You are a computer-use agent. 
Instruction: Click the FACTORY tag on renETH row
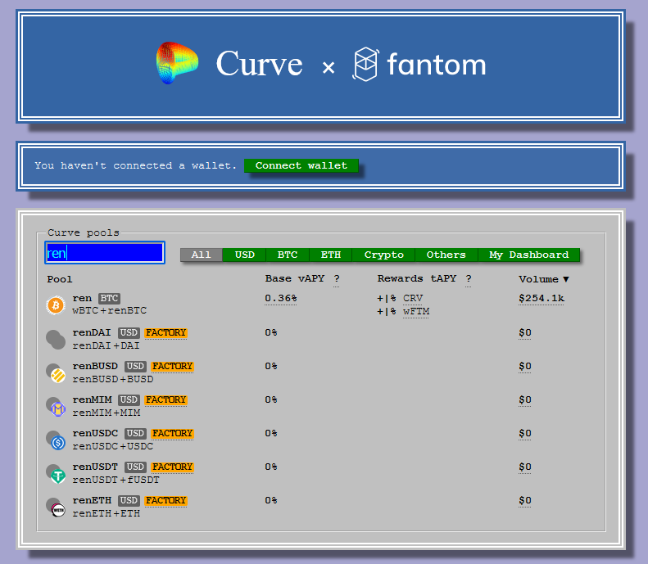coord(165,500)
